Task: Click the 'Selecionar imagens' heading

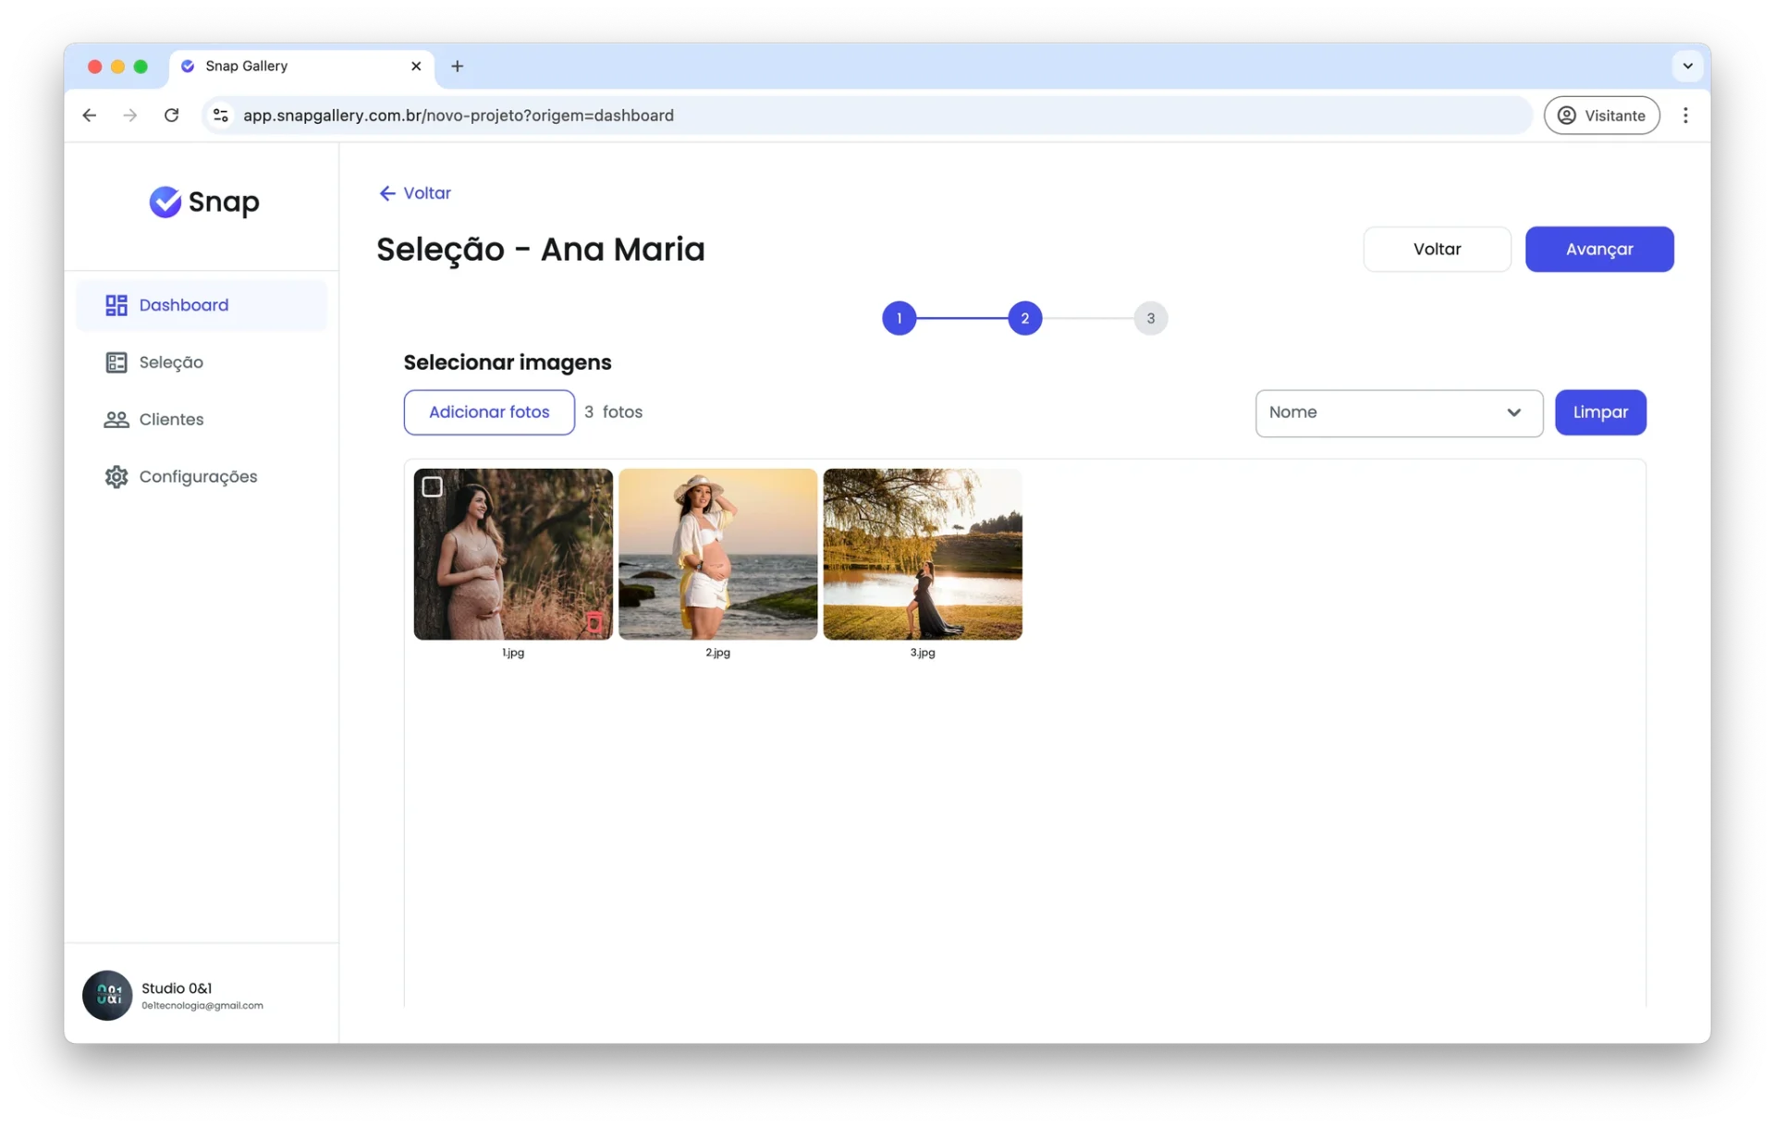Action: coord(508,362)
